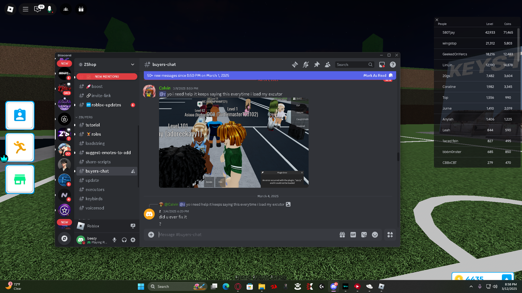Click the Discord channel Search field
The height and width of the screenshot is (293, 522).
tap(355, 65)
